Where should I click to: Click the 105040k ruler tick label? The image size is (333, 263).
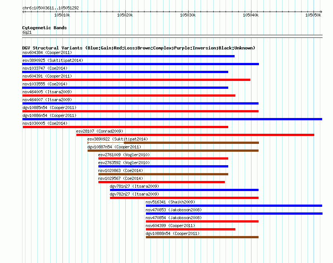coord(251,15)
